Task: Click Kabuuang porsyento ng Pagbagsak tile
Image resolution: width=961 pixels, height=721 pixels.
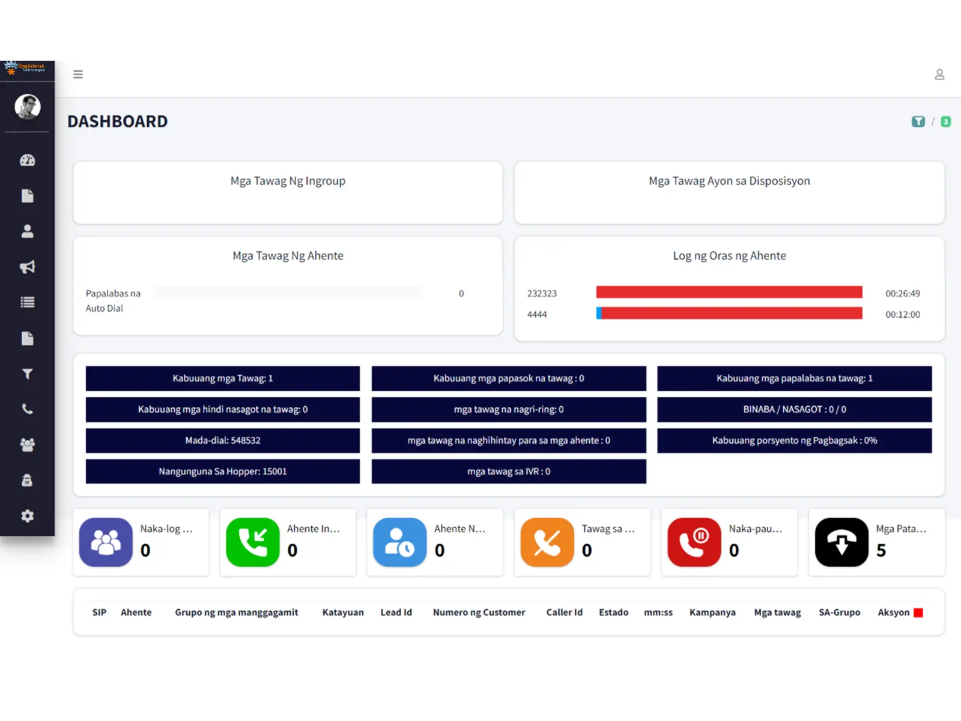Action: coord(795,440)
